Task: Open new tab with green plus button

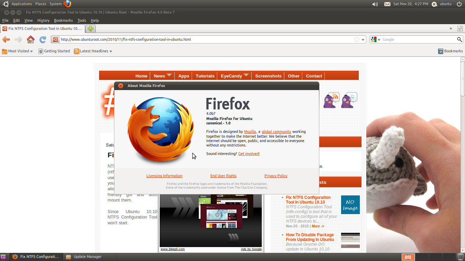Action: pos(90,29)
